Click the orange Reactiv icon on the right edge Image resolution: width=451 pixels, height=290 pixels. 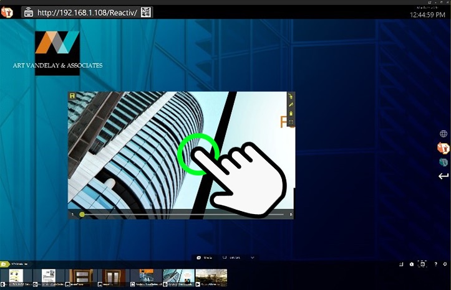(444, 148)
